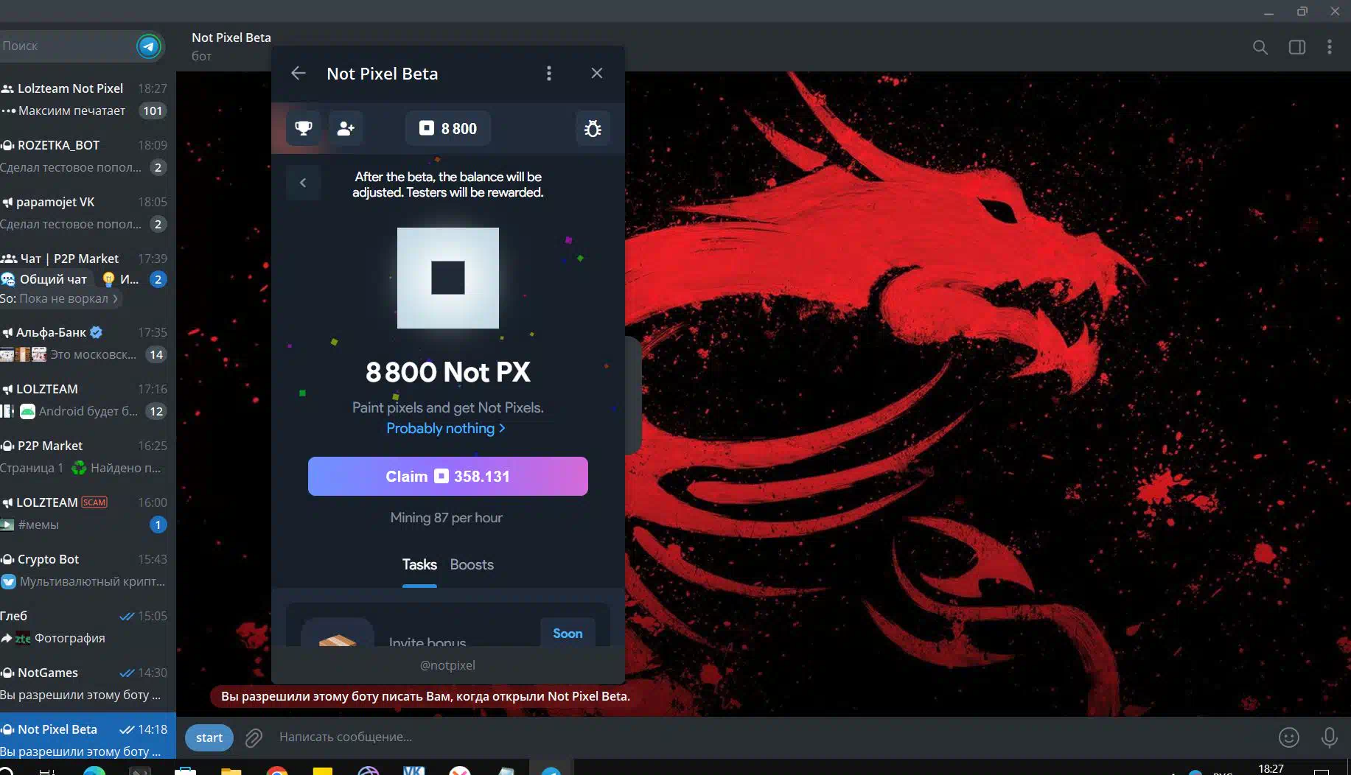The height and width of the screenshot is (775, 1351).
Task: Switch to the Tasks tab
Action: (x=419, y=564)
